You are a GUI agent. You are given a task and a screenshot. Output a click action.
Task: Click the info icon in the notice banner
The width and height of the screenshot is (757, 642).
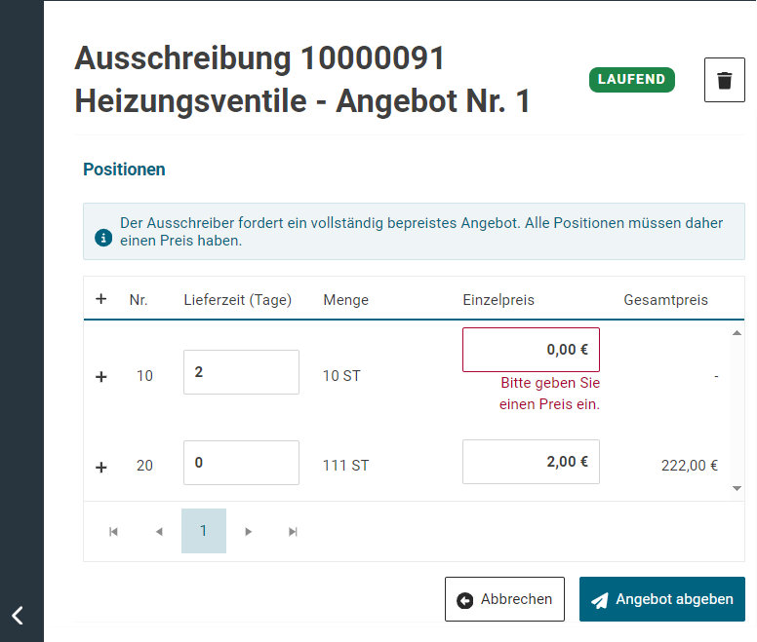tap(103, 237)
